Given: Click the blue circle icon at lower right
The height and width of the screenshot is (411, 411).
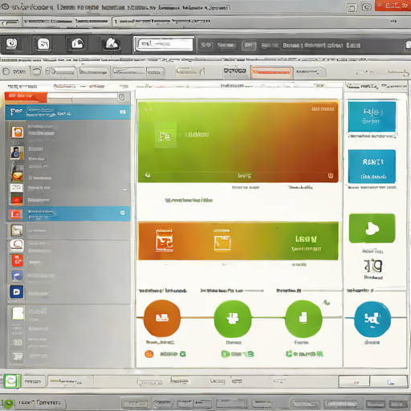Looking at the screenshot, I should point(372,319).
